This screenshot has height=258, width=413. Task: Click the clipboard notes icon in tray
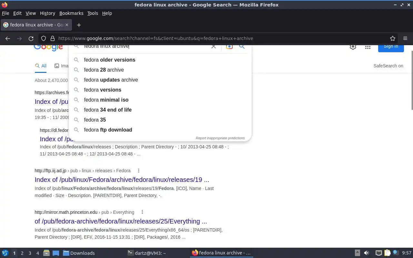(x=387, y=253)
